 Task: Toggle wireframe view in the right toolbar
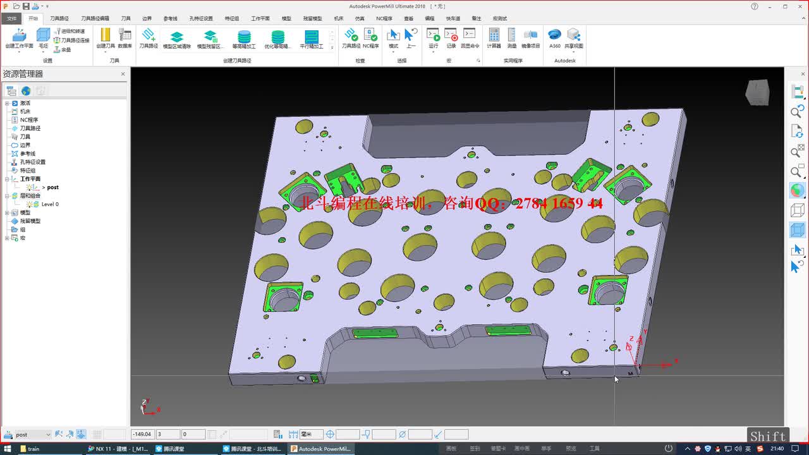click(x=798, y=210)
